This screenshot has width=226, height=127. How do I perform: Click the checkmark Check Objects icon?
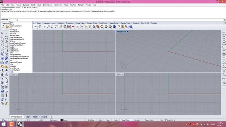point(6,99)
